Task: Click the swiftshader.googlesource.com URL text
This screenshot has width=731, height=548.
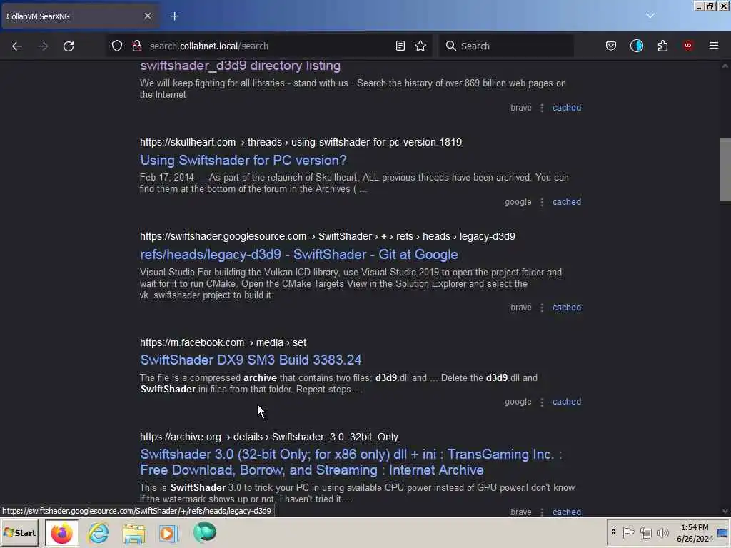Action: click(327, 236)
